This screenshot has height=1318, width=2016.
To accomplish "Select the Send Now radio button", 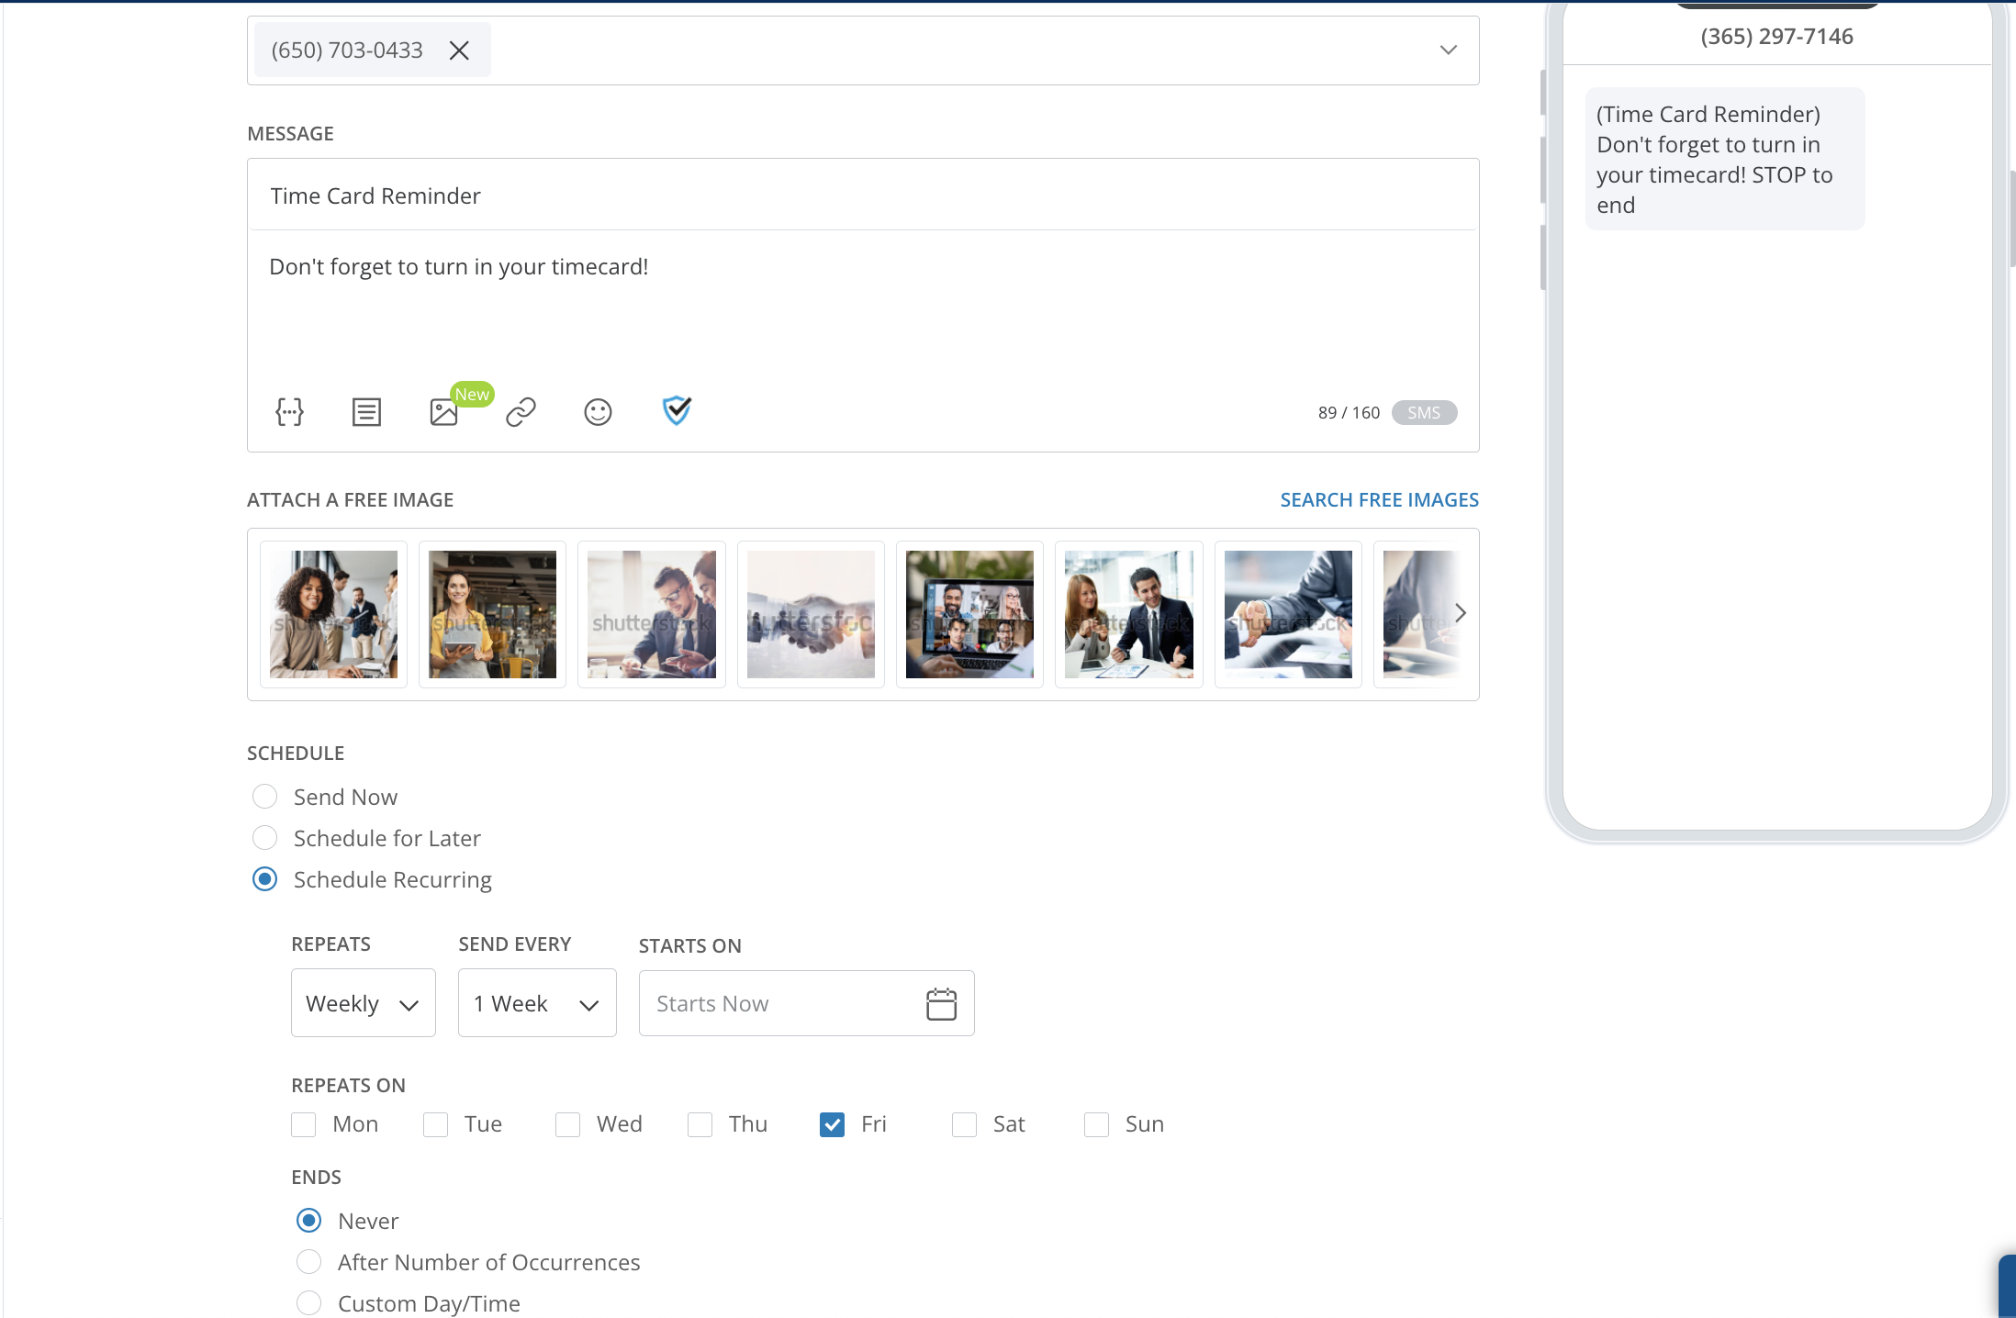I will tap(264, 796).
